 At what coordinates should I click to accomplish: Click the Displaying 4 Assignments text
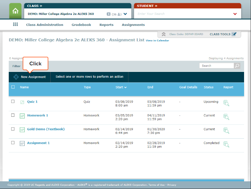point(226,58)
